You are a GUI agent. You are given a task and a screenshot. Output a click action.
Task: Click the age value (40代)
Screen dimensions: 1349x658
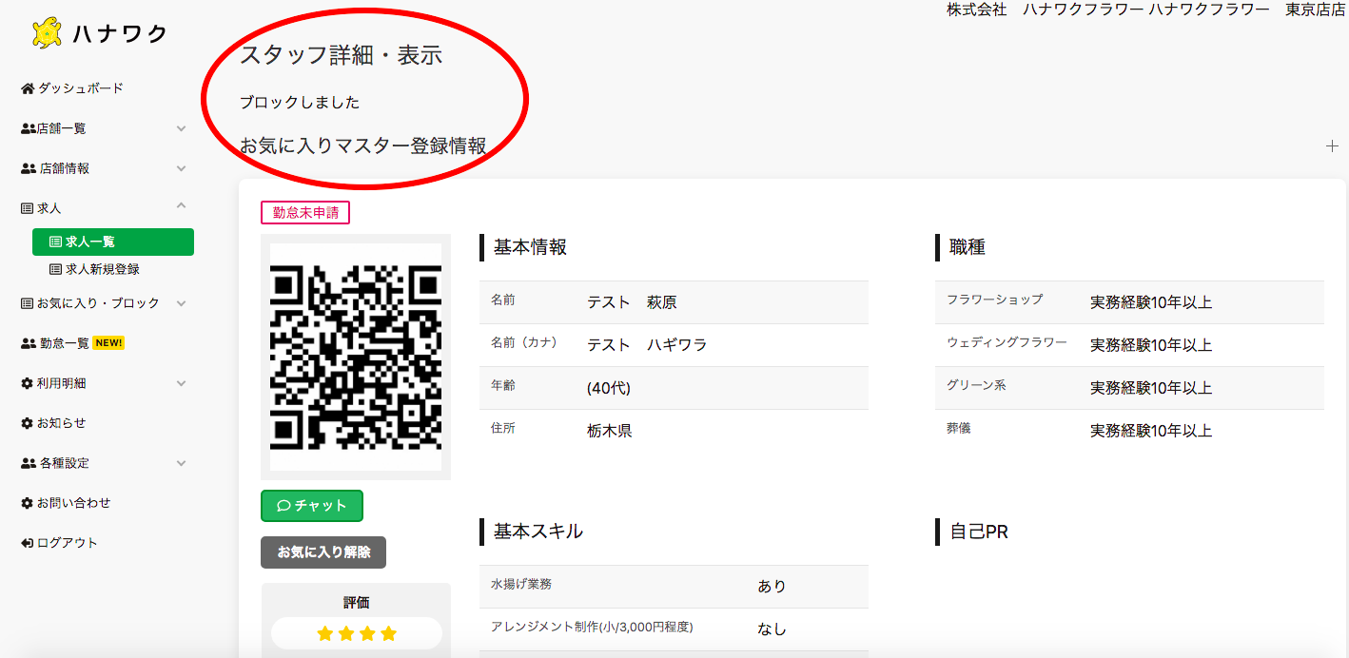click(x=609, y=388)
